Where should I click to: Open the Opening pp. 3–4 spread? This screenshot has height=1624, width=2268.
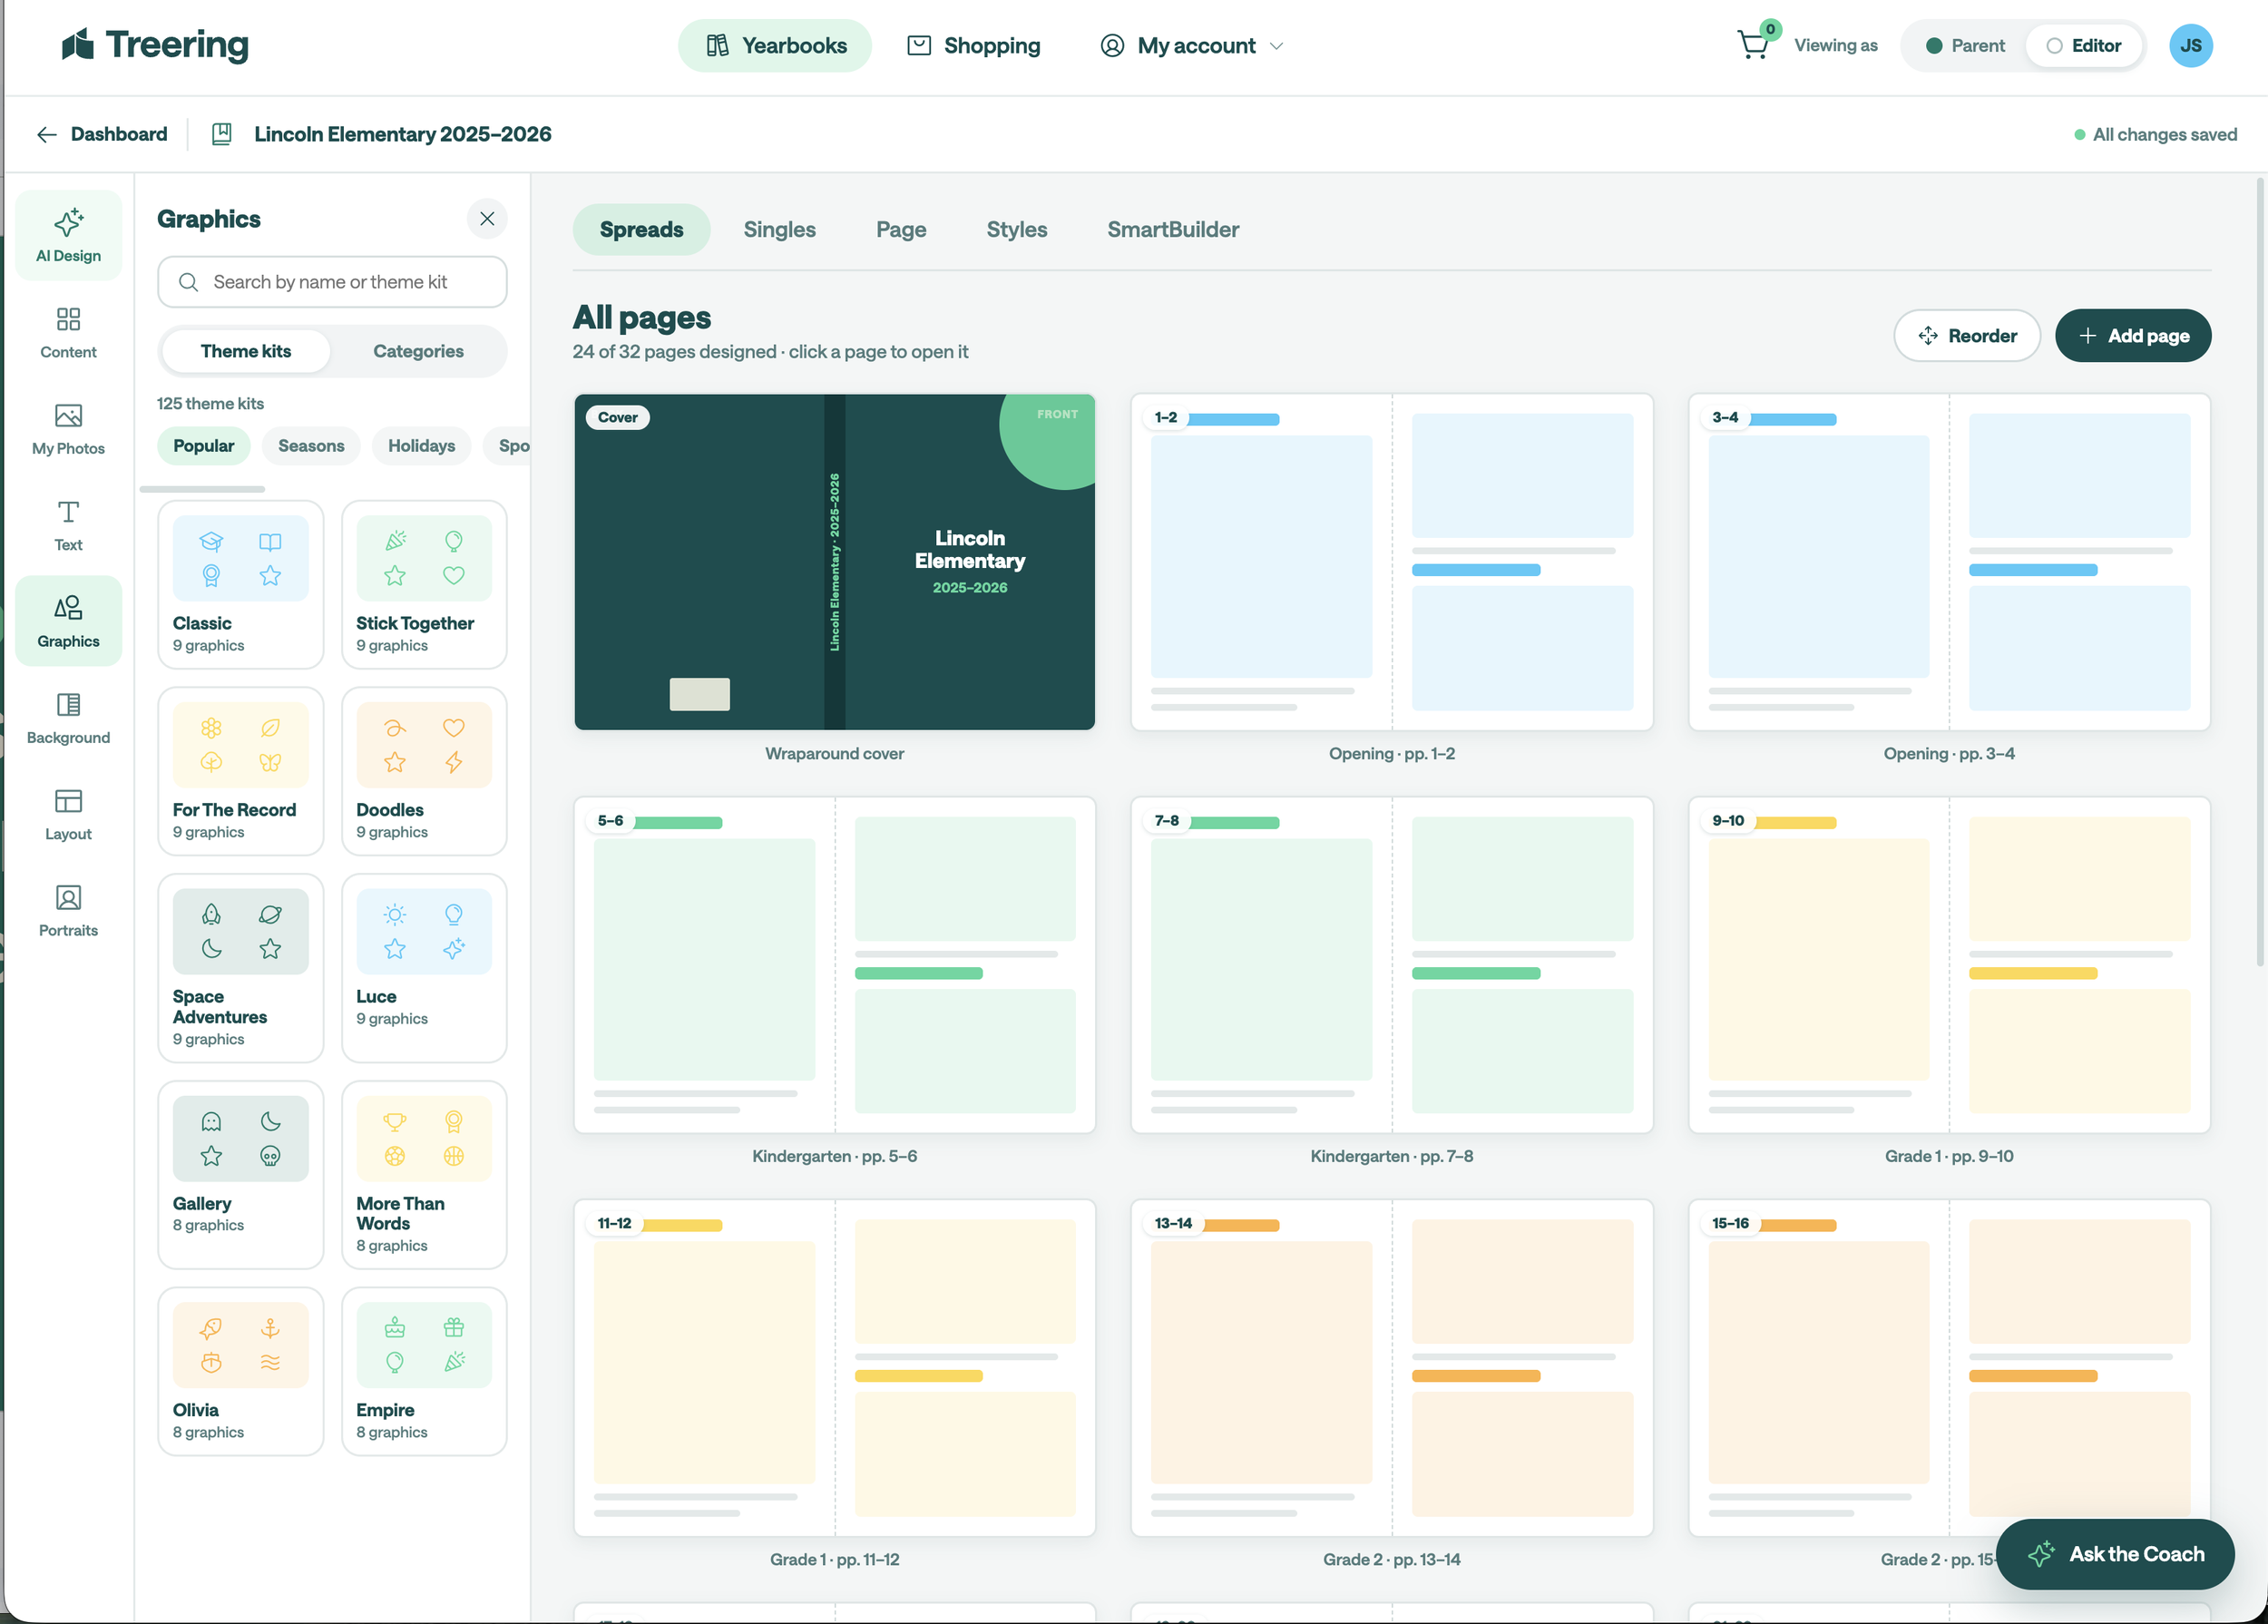click(x=1949, y=562)
